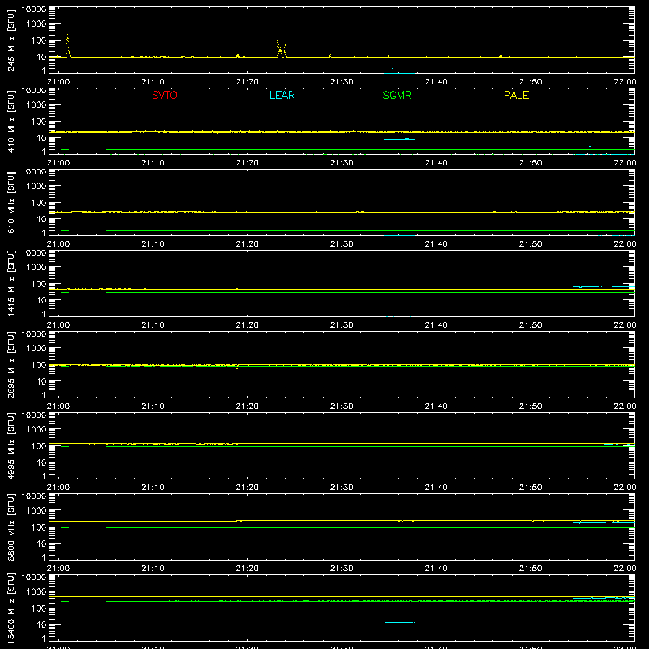This screenshot has height=649, width=649.
Task: Click the 22:00 time label below 8800 MHz plot
Action: coord(625,569)
